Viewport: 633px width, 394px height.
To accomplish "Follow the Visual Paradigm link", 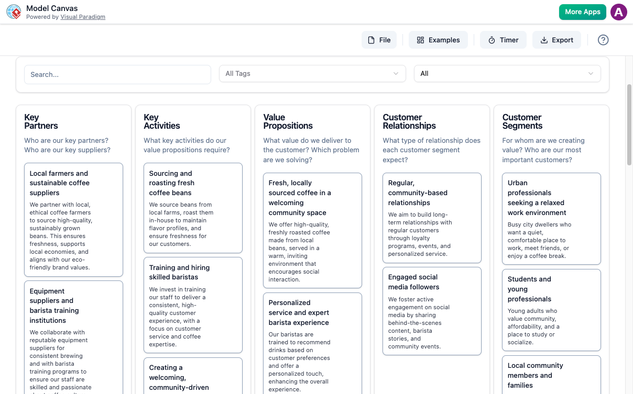I will click(x=83, y=16).
